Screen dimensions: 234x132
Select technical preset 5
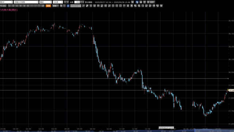tap(24, 6)
